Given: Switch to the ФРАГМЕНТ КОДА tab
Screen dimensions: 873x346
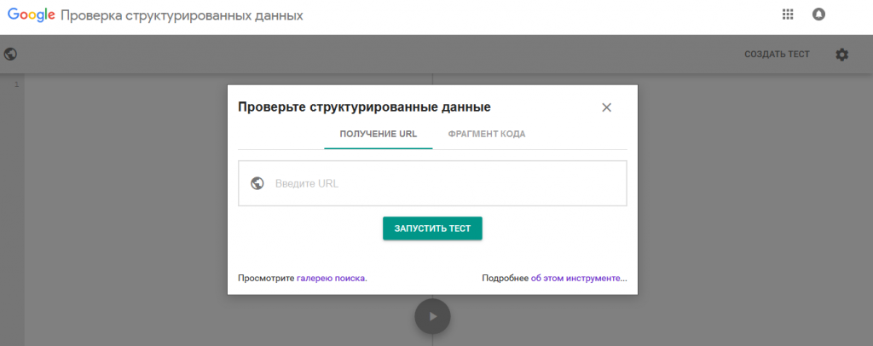Looking at the screenshot, I should coord(487,134).
